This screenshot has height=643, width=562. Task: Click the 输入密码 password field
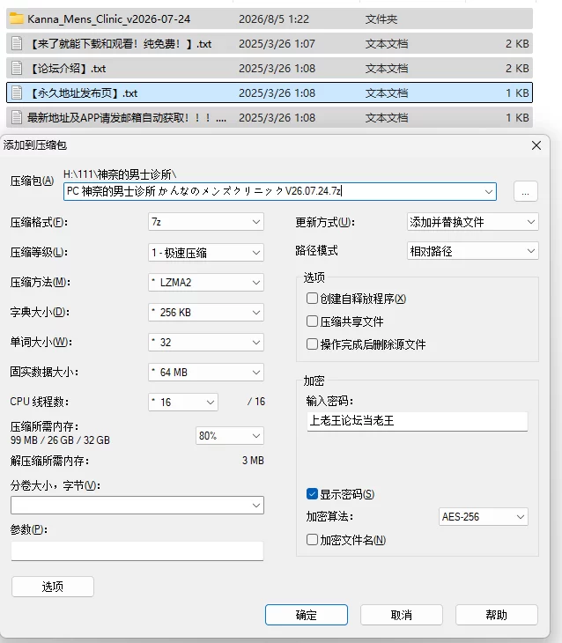point(418,421)
